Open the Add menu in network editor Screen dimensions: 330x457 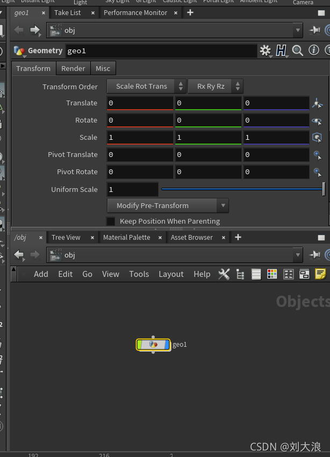[41, 274]
